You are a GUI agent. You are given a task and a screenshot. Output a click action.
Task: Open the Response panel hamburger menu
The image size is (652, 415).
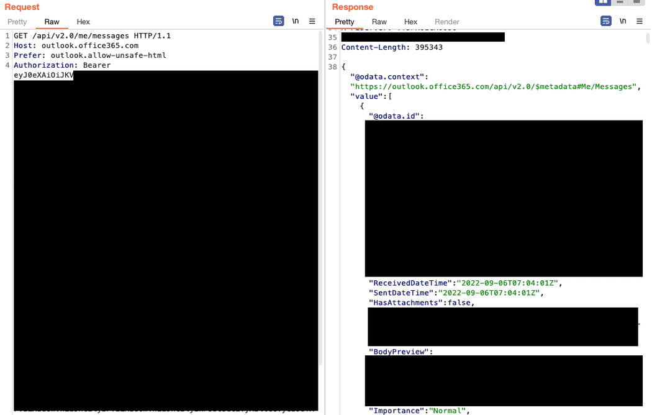pos(640,21)
